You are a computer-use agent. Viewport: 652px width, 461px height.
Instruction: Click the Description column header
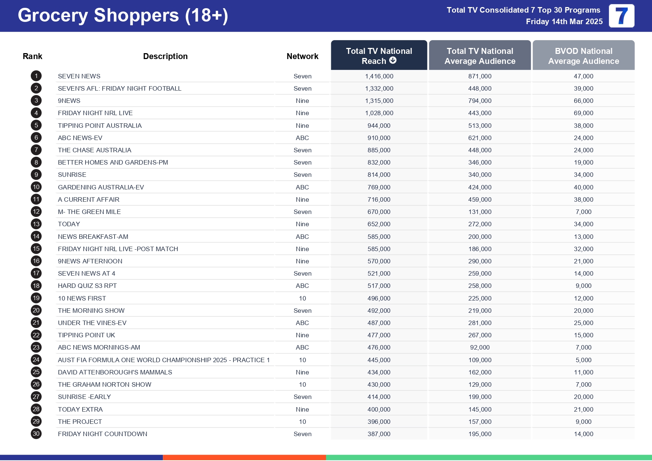pos(165,56)
